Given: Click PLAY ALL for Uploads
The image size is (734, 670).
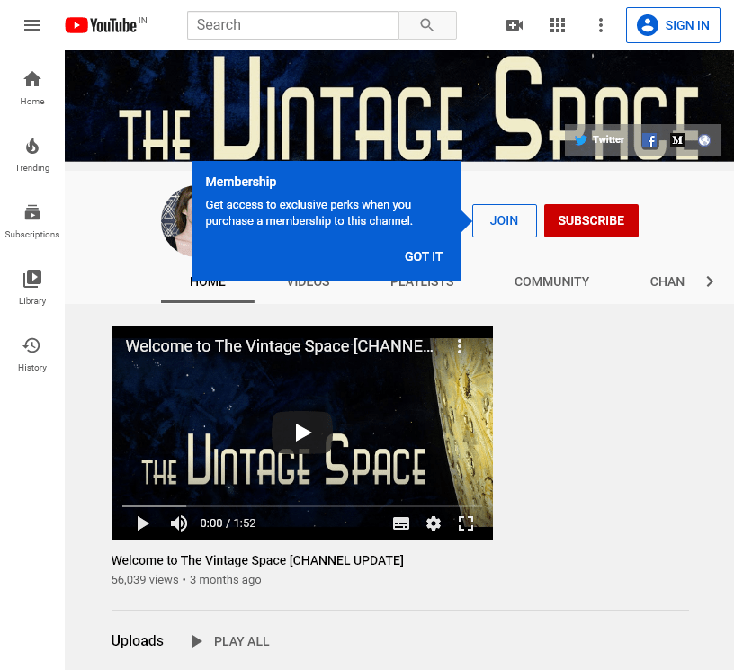Looking at the screenshot, I should [x=231, y=641].
